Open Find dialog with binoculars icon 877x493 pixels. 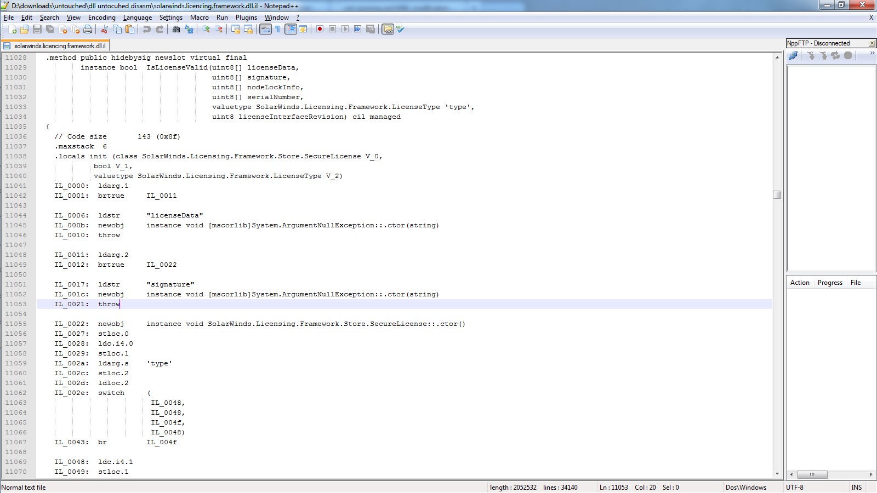[x=176, y=30]
